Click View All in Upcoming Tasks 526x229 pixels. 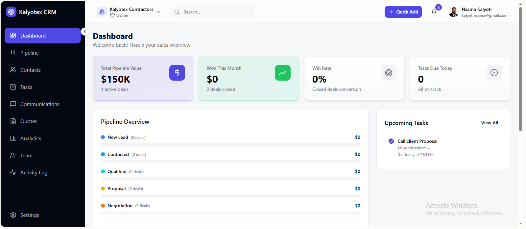coord(490,123)
